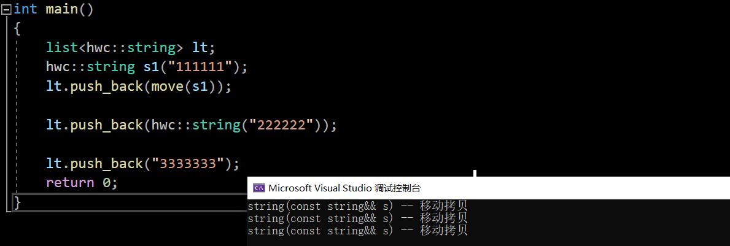Click the opening brace of main
The image size is (730, 246).
(17, 28)
